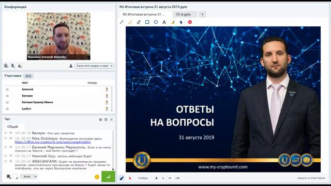Expand Евгений Марченко message options arrow

(x=11, y=147)
